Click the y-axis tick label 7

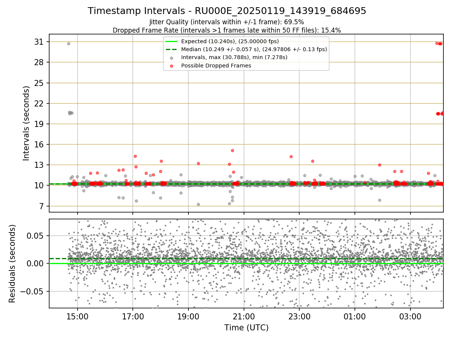coord(42,206)
